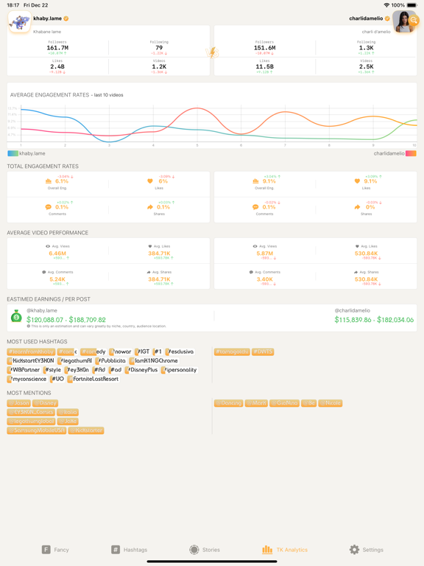The height and width of the screenshot is (566, 424).
Task: Tap the @Nicole mention
Action: tap(331, 403)
